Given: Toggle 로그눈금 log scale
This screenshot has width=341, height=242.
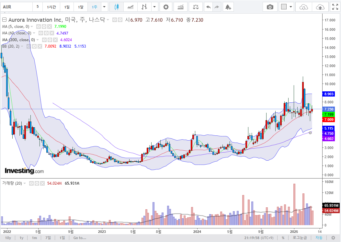Looking at the screenshot, I should [300, 238].
